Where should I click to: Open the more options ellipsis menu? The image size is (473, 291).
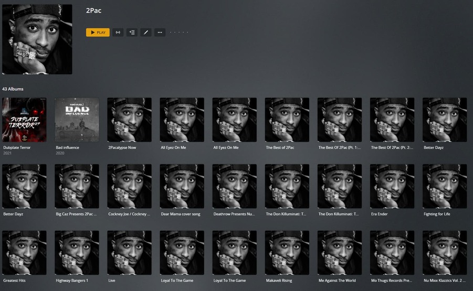pos(160,32)
